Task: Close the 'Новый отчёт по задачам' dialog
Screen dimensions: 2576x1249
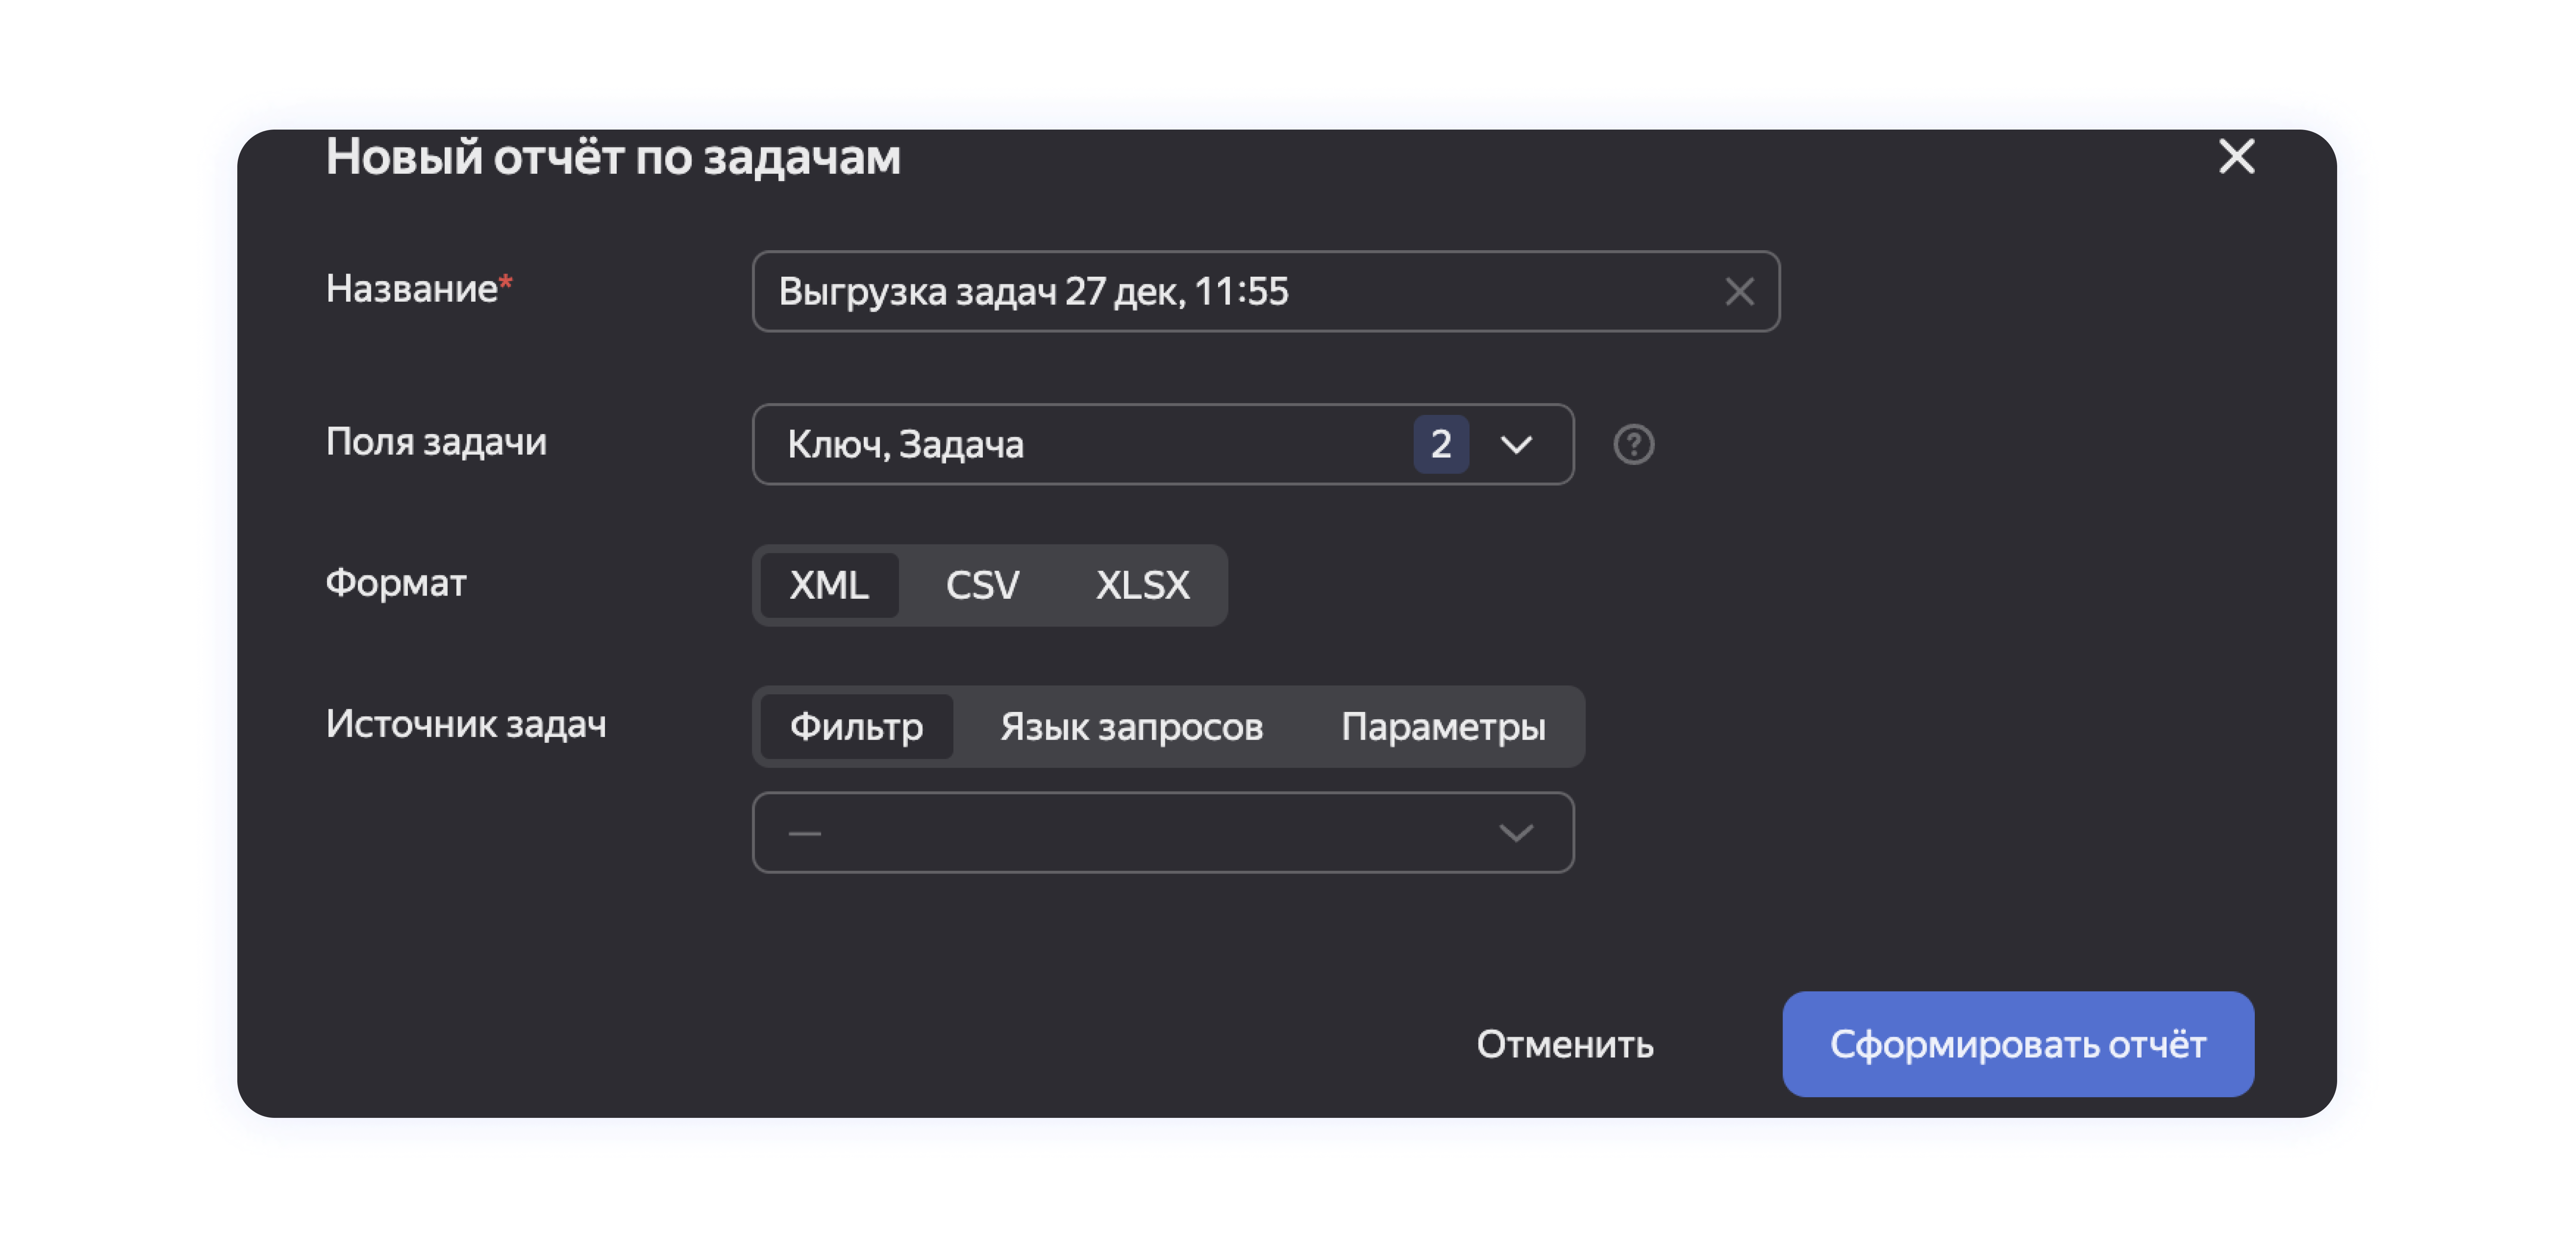Action: pyautogui.click(x=2237, y=156)
